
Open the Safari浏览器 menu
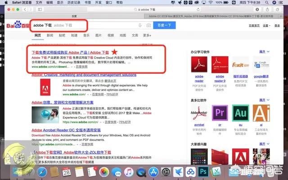[x=22, y=2]
